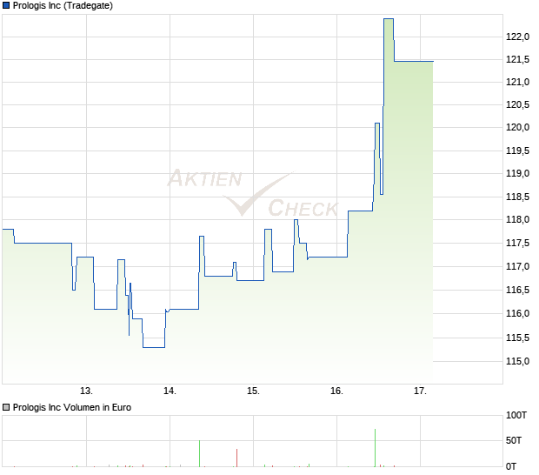Click the 120,5 price axis label
The width and height of the screenshot is (539, 475).
[x=517, y=104]
